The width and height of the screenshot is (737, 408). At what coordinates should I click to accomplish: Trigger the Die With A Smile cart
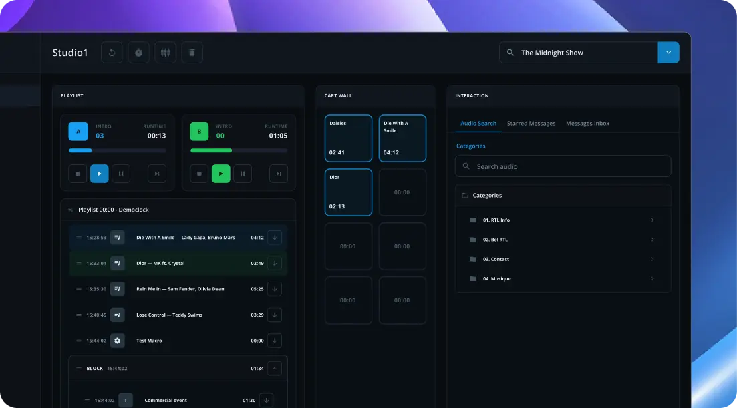(x=402, y=138)
